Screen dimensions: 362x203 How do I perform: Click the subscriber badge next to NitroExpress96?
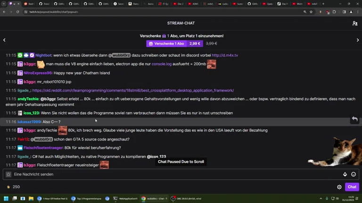20,73
